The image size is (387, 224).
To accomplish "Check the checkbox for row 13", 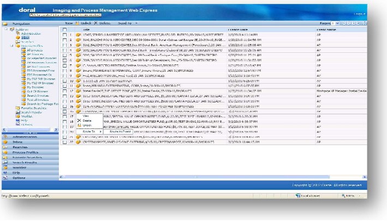I will 64,96.
